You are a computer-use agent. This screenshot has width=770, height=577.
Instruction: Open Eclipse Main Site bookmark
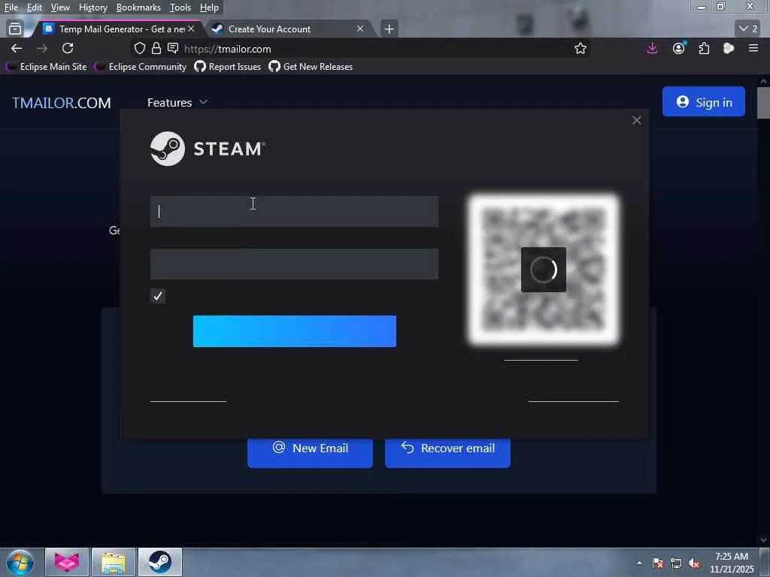[x=47, y=67]
